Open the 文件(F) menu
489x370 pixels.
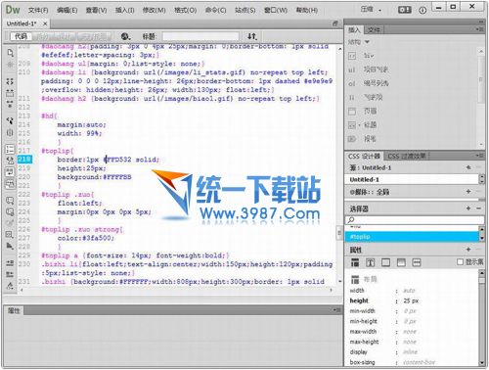point(38,10)
